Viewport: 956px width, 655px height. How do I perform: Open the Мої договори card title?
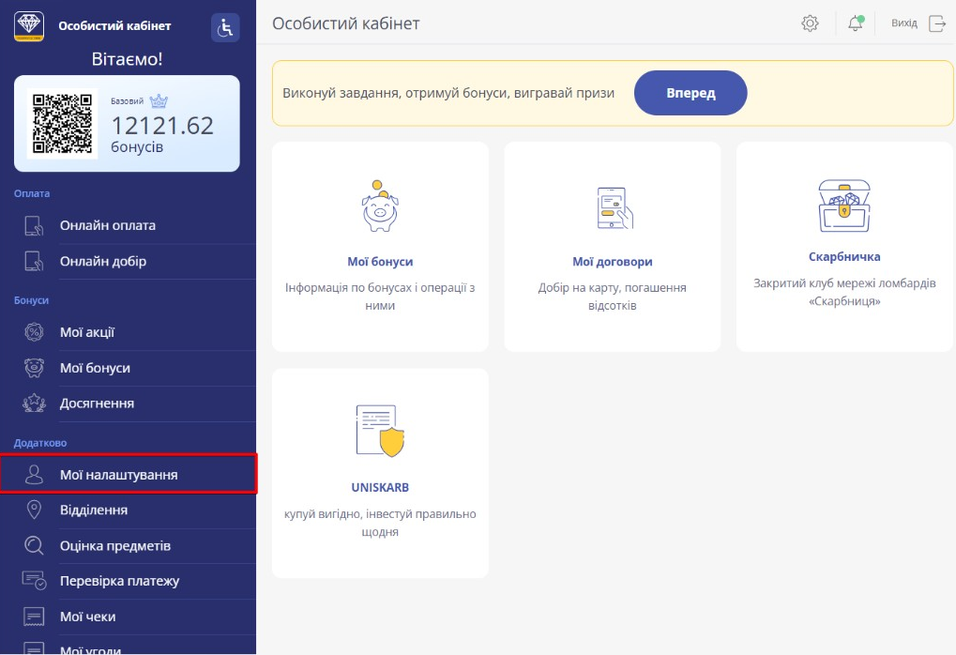612,262
